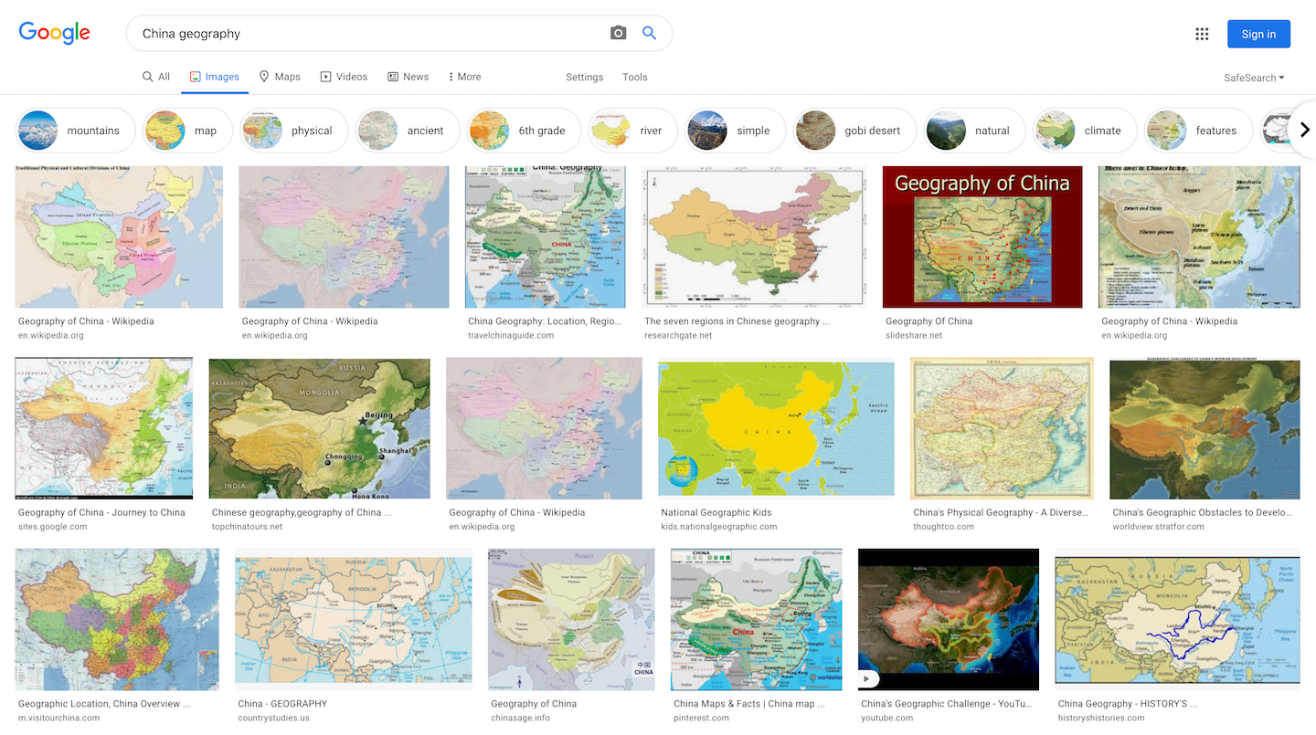The image size is (1316, 735).
Task: Open the pinterest.com China Maps thumbnail
Action: point(756,619)
